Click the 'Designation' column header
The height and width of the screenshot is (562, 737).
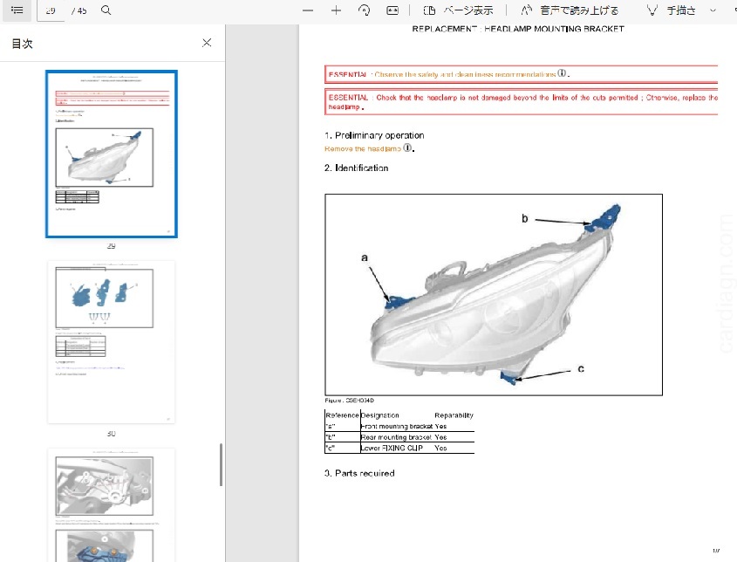[379, 415]
